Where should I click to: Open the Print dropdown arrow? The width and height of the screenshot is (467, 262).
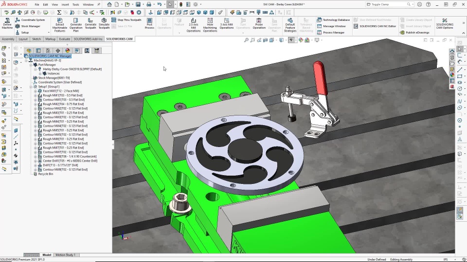(153, 4)
